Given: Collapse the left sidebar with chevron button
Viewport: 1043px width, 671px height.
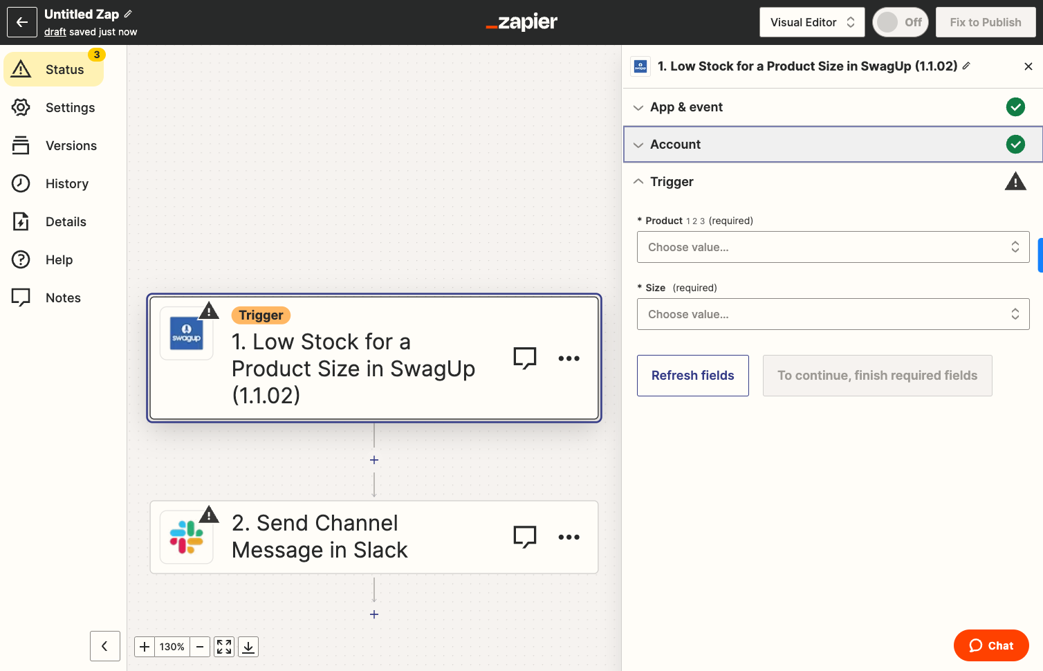Looking at the screenshot, I should (105, 646).
